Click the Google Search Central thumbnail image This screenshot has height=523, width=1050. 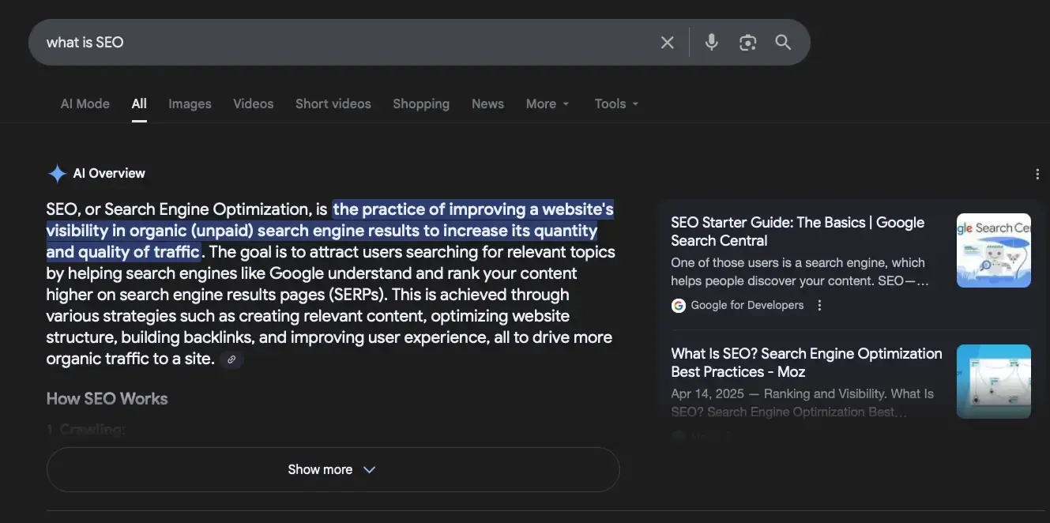pos(993,250)
